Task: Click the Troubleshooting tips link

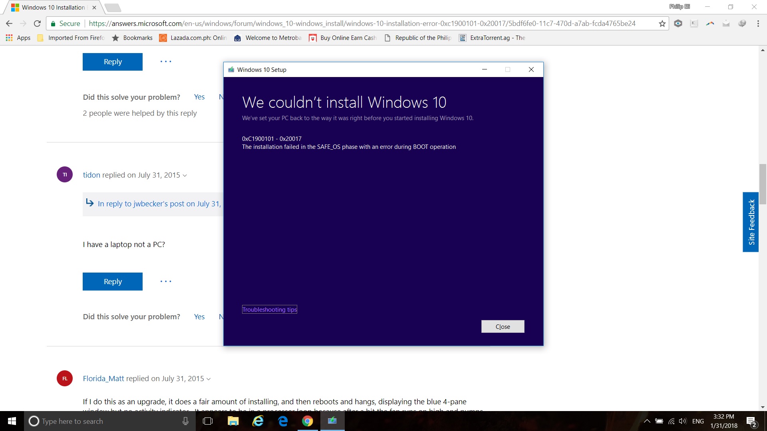Action: tap(269, 309)
